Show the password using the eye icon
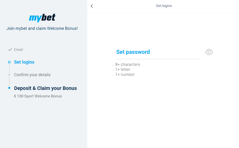This screenshot has height=148, width=239. (209, 52)
